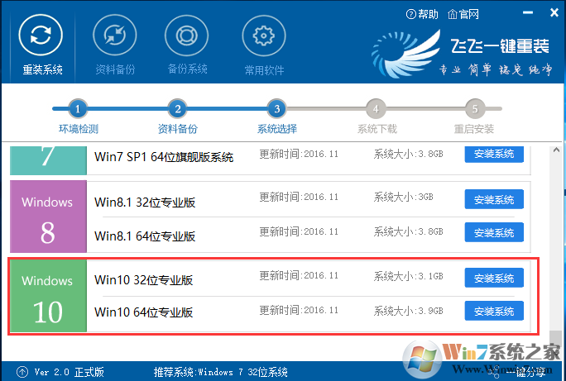This screenshot has width=566, height=381.
Task: Click the scrollbar up arrow
Action: click(556, 150)
